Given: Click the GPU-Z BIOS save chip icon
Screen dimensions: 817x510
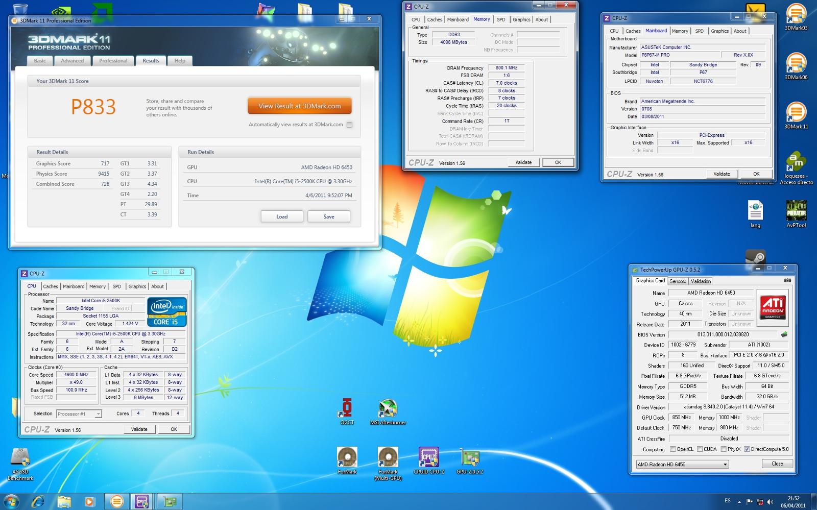Looking at the screenshot, I should (x=784, y=335).
